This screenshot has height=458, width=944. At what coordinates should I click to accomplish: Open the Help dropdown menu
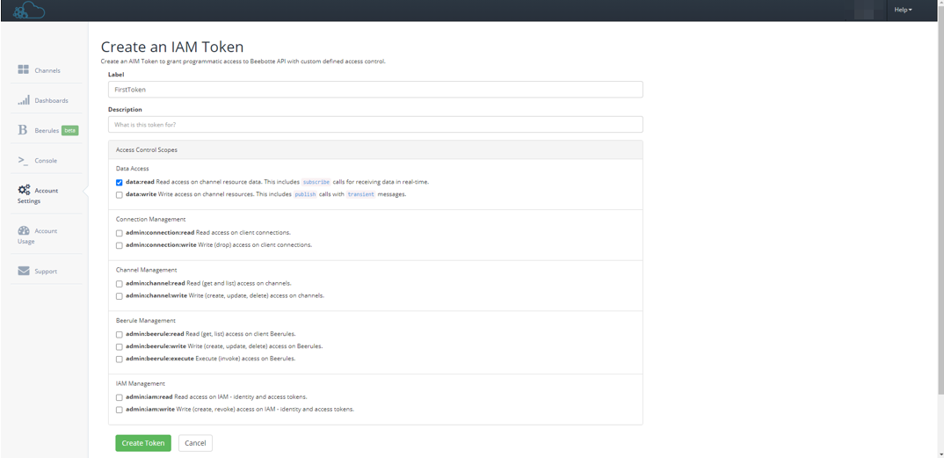tap(903, 11)
